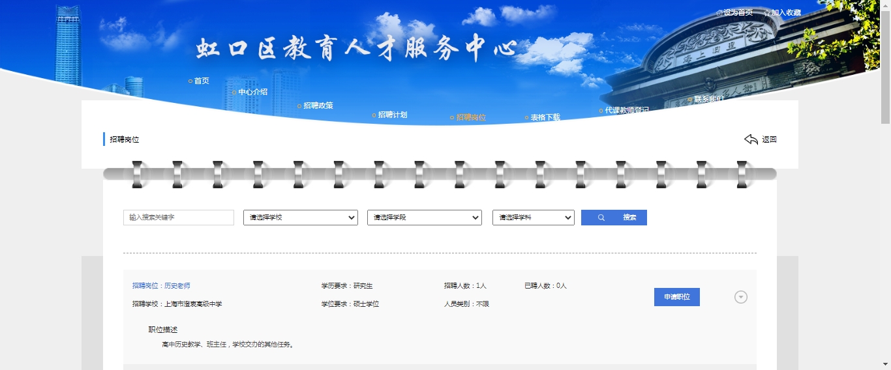The height and width of the screenshot is (370, 891).
Task: Open the 请选择学校 school dropdown
Action: 300,218
